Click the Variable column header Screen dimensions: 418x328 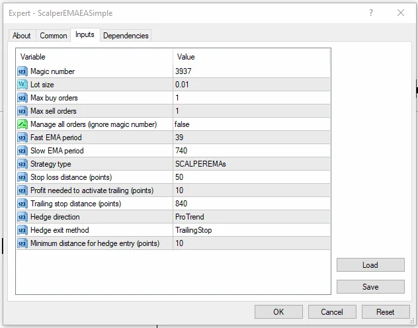coord(95,57)
